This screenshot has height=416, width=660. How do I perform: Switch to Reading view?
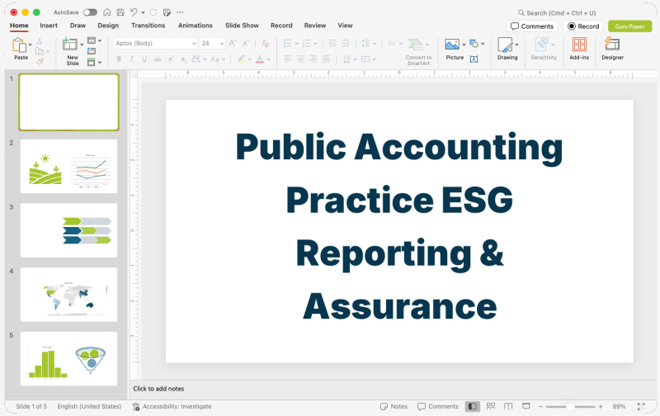click(508, 406)
